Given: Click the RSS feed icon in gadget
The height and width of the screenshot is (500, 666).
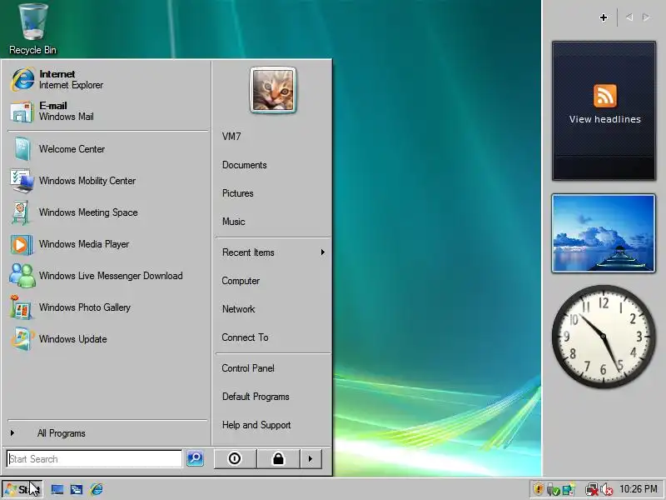Looking at the screenshot, I should (605, 96).
